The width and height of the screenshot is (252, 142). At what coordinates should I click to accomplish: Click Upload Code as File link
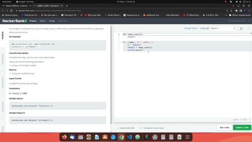pos(127,128)
